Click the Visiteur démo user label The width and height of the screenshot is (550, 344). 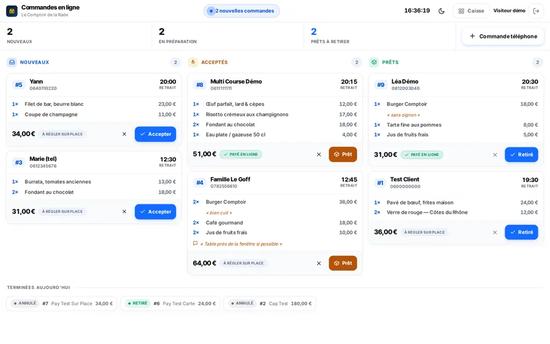509,10
